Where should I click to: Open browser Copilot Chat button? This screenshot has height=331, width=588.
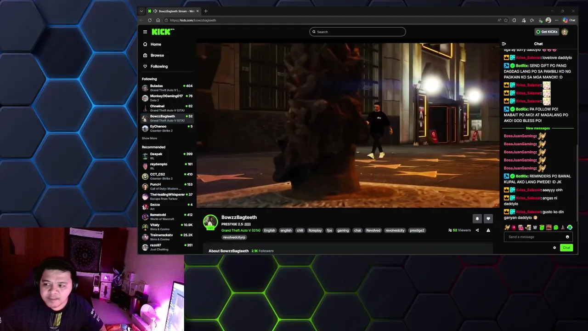[x=569, y=20]
